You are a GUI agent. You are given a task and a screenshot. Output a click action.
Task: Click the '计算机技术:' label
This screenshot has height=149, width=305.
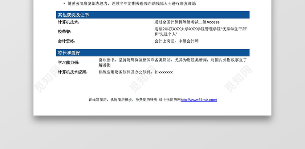(69, 22)
